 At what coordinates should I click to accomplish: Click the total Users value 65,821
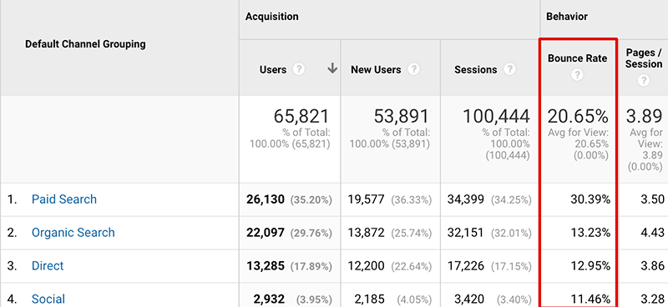[x=301, y=116]
